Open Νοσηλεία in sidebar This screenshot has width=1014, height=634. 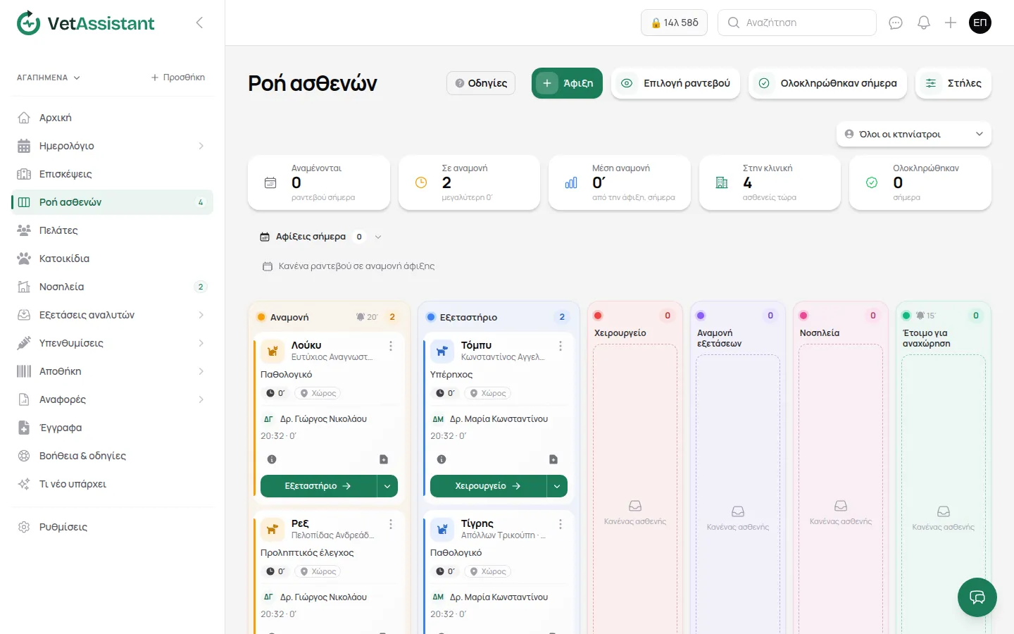point(113,287)
